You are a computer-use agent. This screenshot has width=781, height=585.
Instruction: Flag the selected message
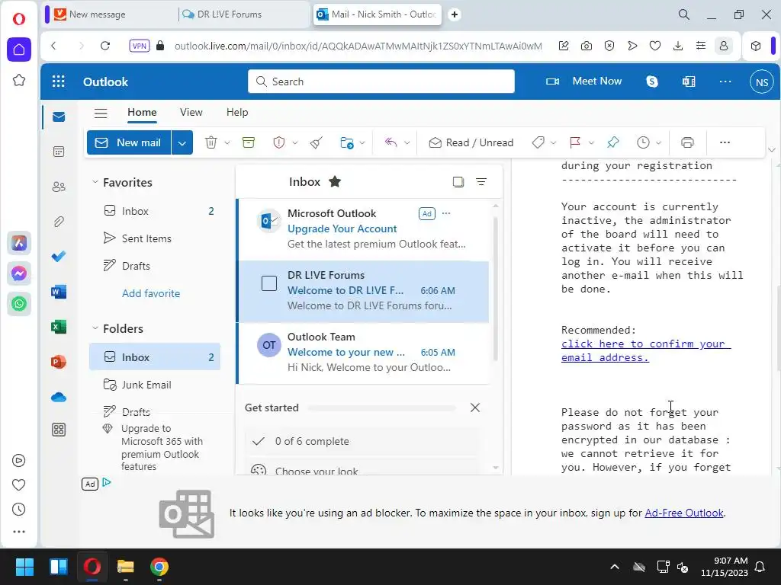[575, 142]
